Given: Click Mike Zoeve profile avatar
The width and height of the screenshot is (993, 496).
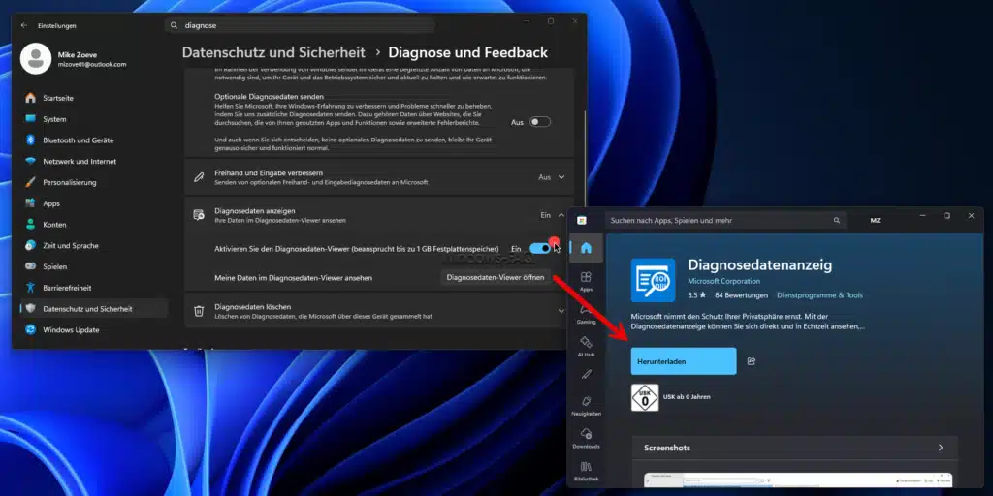Looking at the screenshot, I should [36, 58].
